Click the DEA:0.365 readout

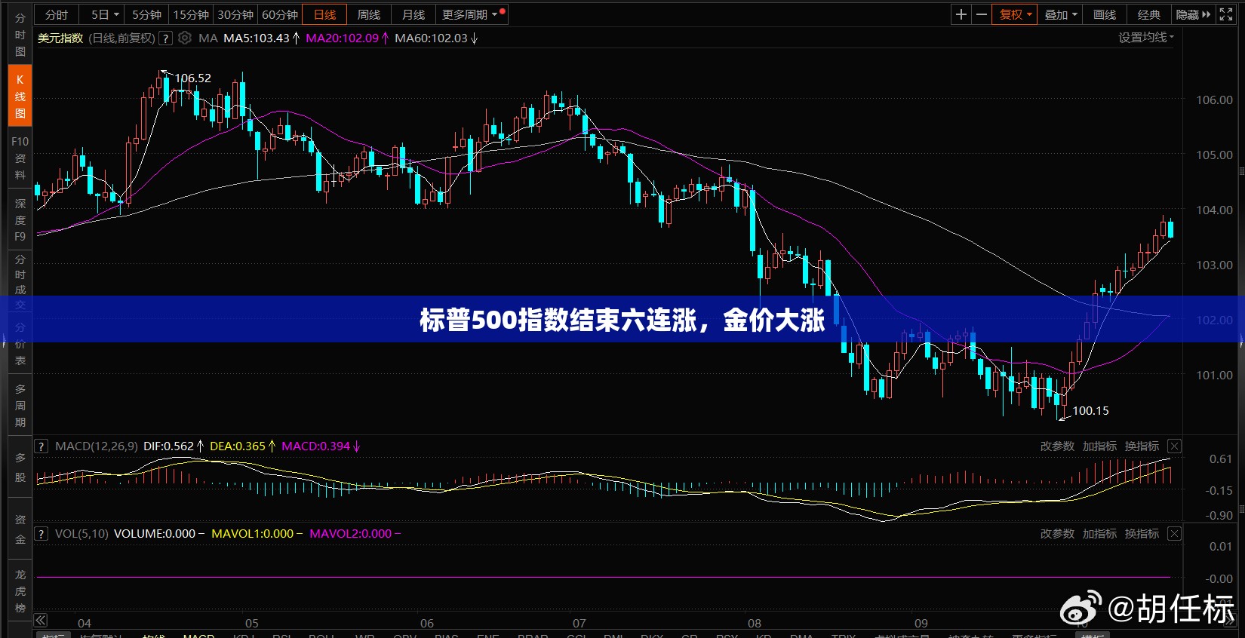click(x=238, y=446)
